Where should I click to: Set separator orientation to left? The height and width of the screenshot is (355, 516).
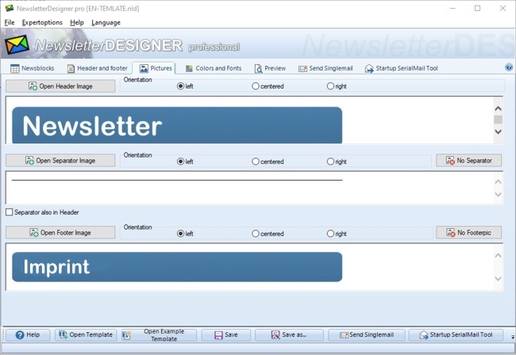click(185, 162)
